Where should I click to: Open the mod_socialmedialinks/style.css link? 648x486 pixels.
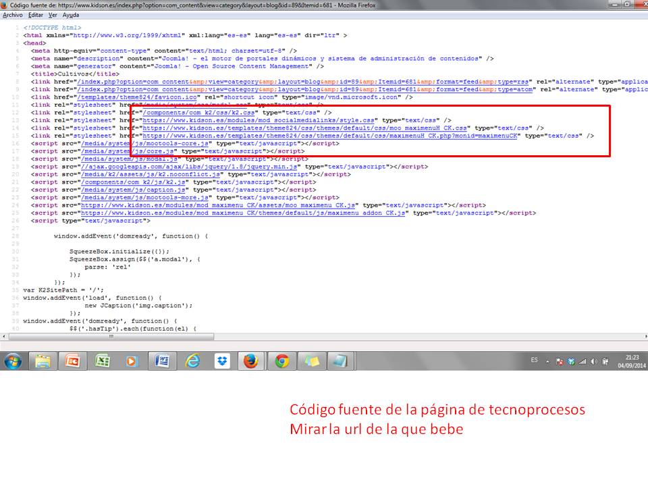pyautogui.click(x=259, y=121)
